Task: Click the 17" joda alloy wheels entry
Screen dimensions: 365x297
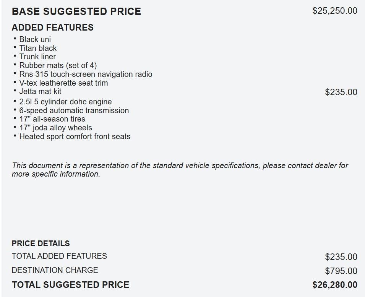Action: pos(55,128)
